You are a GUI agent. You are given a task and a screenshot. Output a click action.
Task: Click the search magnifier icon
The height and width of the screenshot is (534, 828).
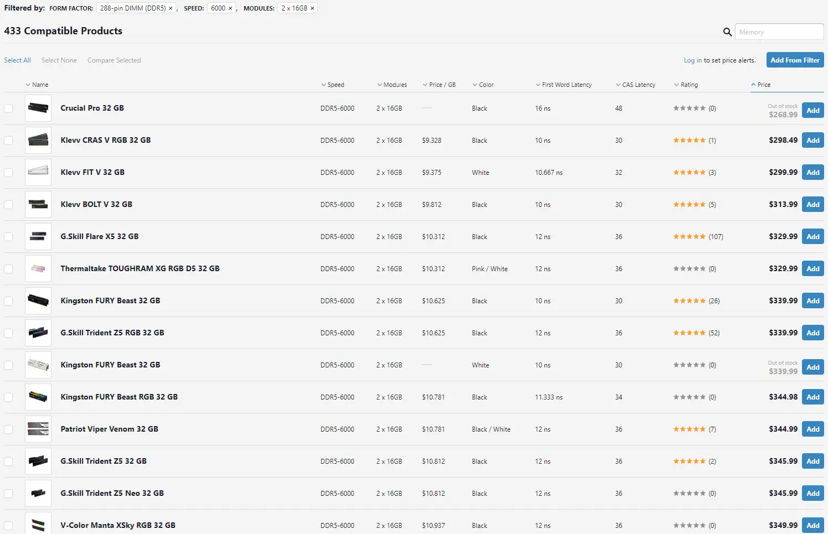[727, 32]
